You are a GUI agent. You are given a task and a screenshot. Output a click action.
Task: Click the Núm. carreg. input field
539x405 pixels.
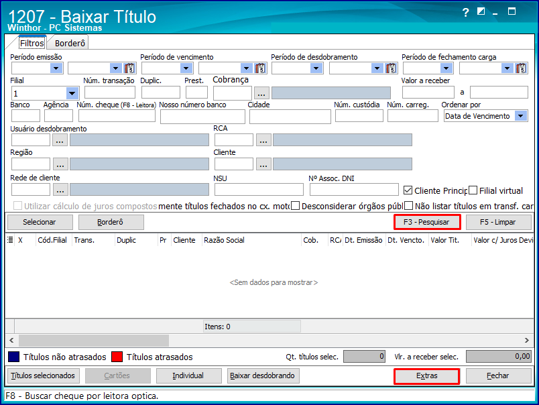tap(413, 116)
